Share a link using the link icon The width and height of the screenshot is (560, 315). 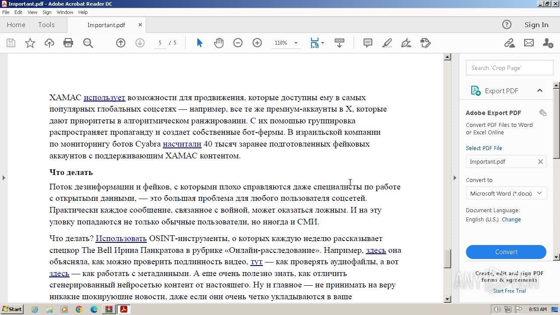509,43
